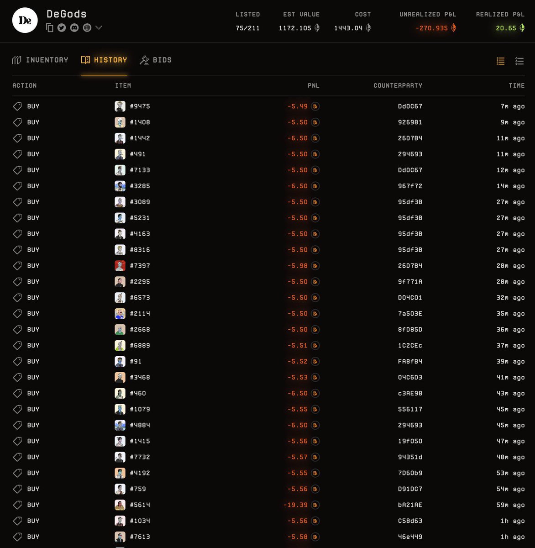535x548 pixels.
Task: Open the DeGods website globe icon
Action: pos(87,28)
